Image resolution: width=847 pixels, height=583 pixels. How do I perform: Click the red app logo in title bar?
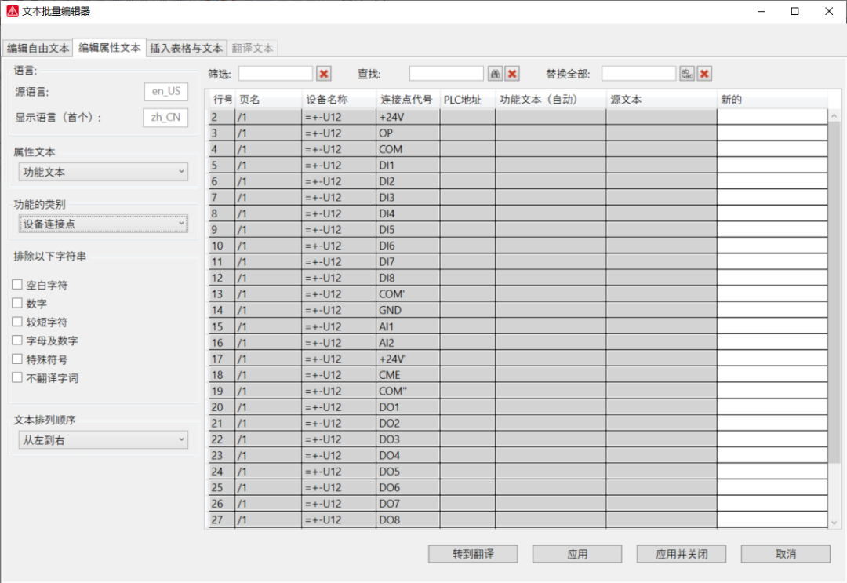pos(12,11)
